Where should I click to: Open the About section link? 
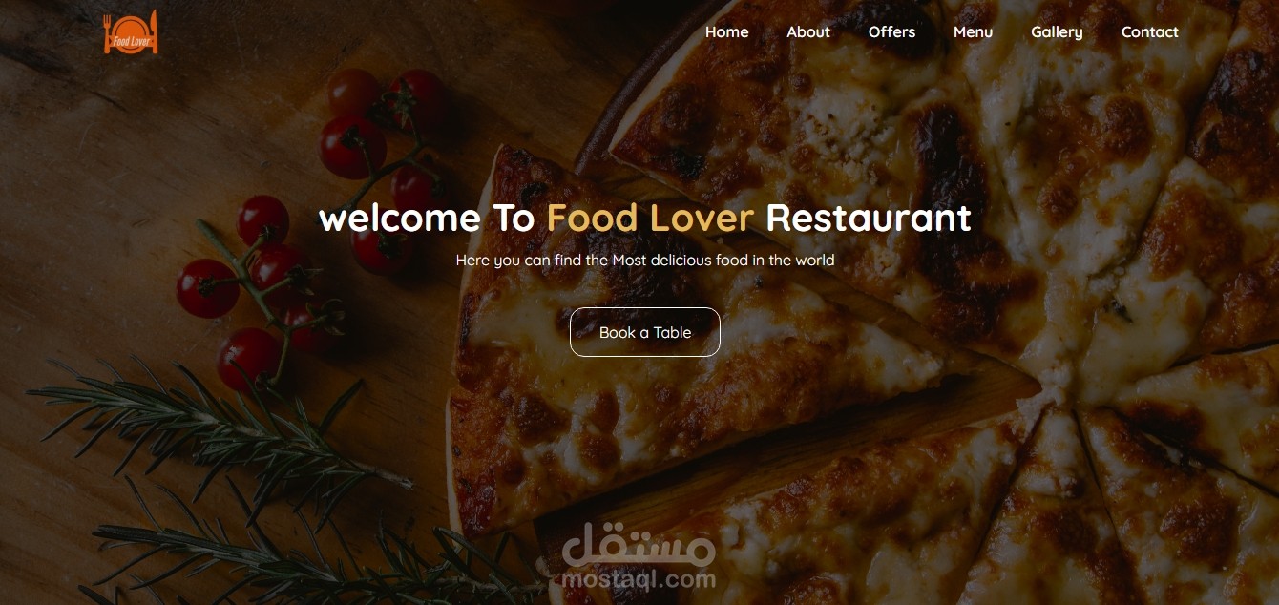[x=808, y=32]
